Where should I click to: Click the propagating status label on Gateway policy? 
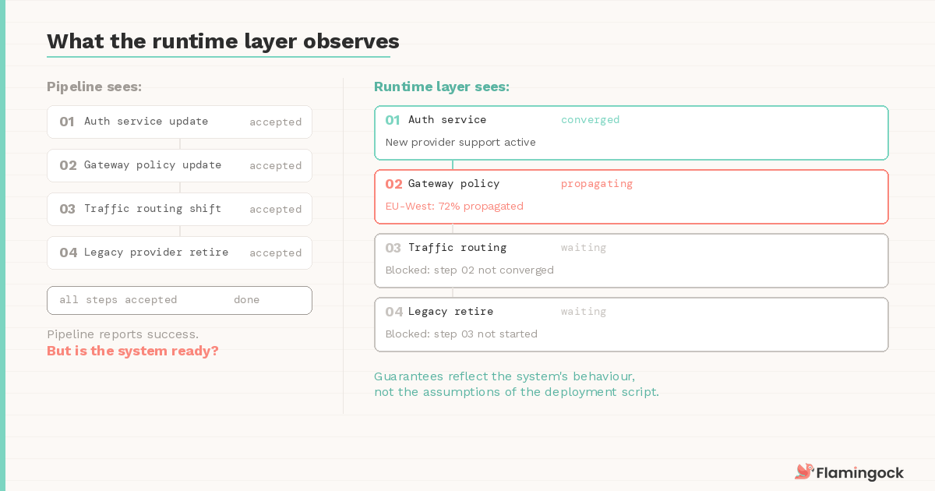click(x=596, y=183)
